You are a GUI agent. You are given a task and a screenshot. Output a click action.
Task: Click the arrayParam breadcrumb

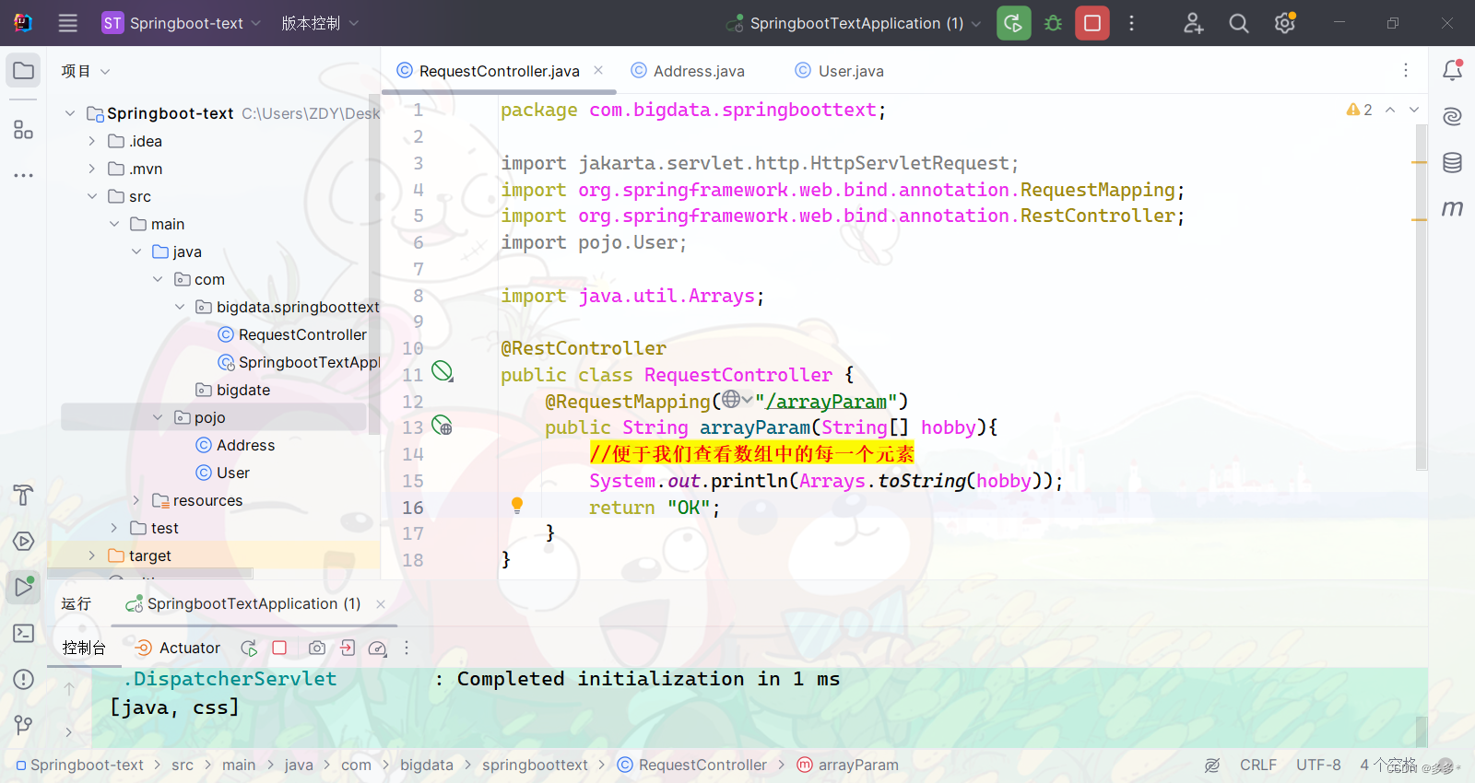pos(847,765)
